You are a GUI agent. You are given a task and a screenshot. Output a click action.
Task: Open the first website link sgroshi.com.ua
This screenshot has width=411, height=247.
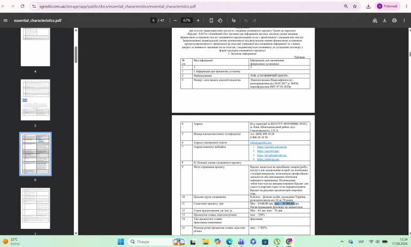pos(272,147)
